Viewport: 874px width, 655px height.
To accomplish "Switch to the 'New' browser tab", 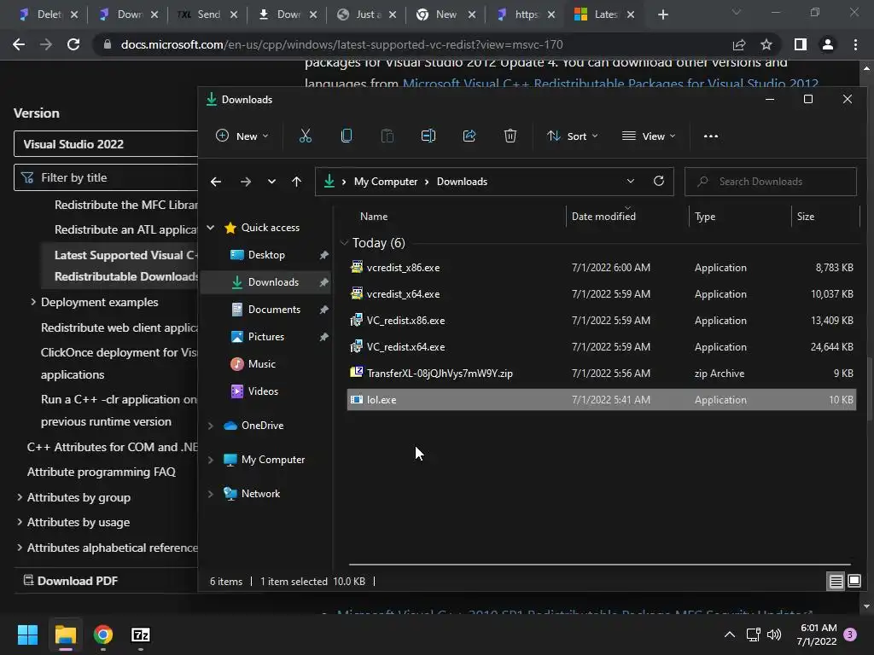I will click(x=446, y=14).
